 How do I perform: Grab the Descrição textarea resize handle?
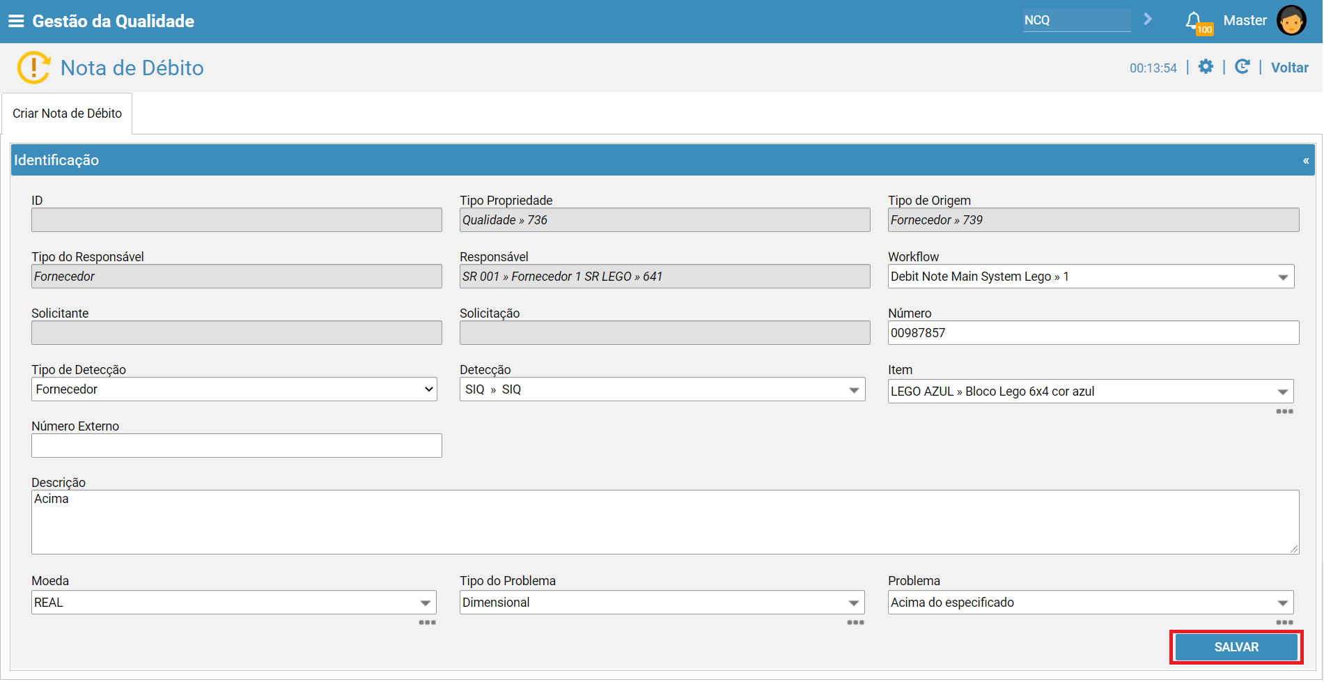pos(1294,549)
